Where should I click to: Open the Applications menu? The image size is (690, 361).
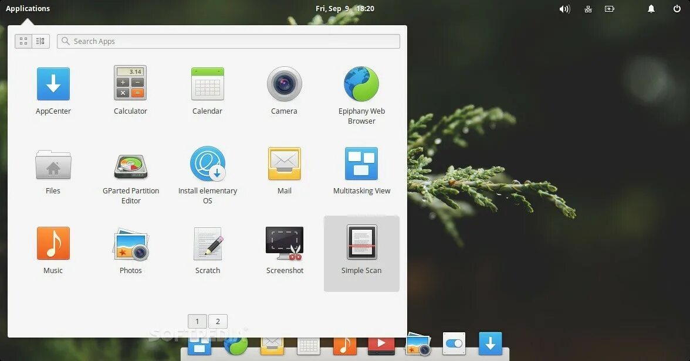[x=28, y=8]
